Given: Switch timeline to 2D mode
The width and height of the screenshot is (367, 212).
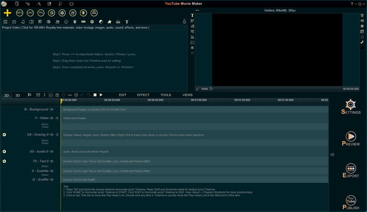Looking at the screenshot, I should pos(6,95).
